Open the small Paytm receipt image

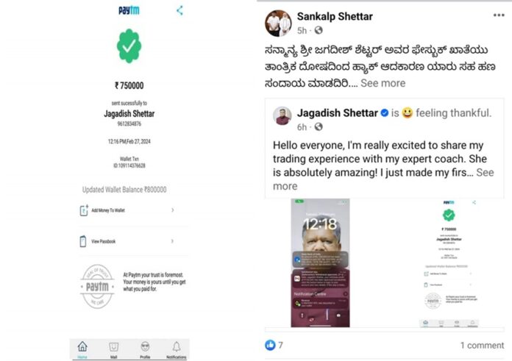[449, 262]
